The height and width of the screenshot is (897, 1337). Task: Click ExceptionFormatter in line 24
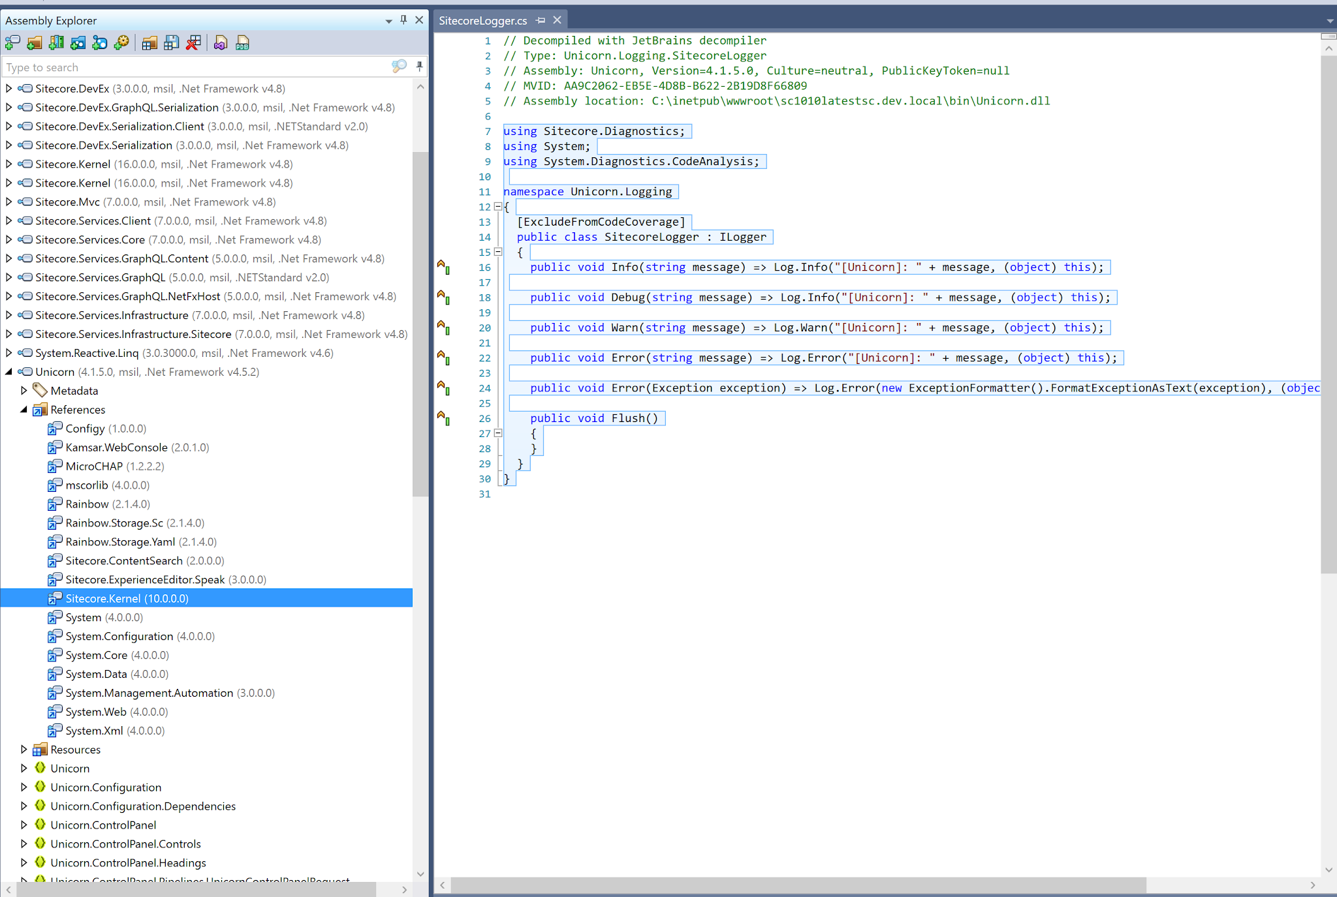pos(969,388)
